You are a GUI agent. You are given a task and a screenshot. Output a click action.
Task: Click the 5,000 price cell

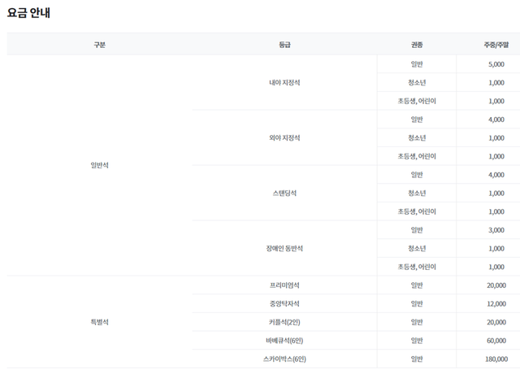[496, 64]
